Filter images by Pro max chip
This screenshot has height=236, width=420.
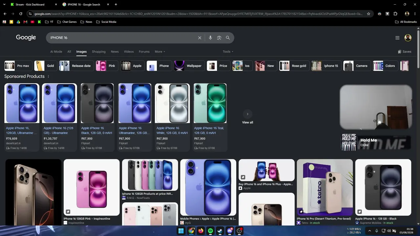tap(18, 66)
